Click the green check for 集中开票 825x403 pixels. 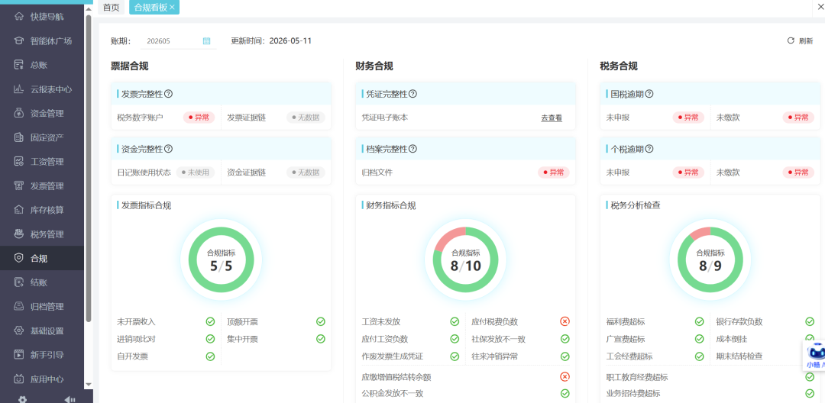[x=320, y=339]
